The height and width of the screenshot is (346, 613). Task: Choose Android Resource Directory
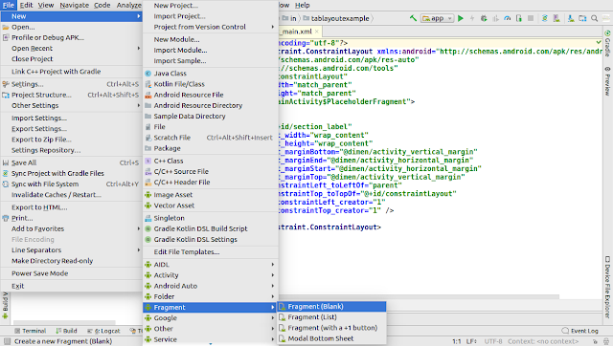click(211, 105)
